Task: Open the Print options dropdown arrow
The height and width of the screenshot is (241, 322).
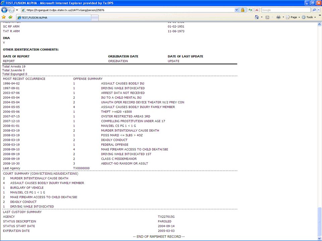Action: click(283, 17)
